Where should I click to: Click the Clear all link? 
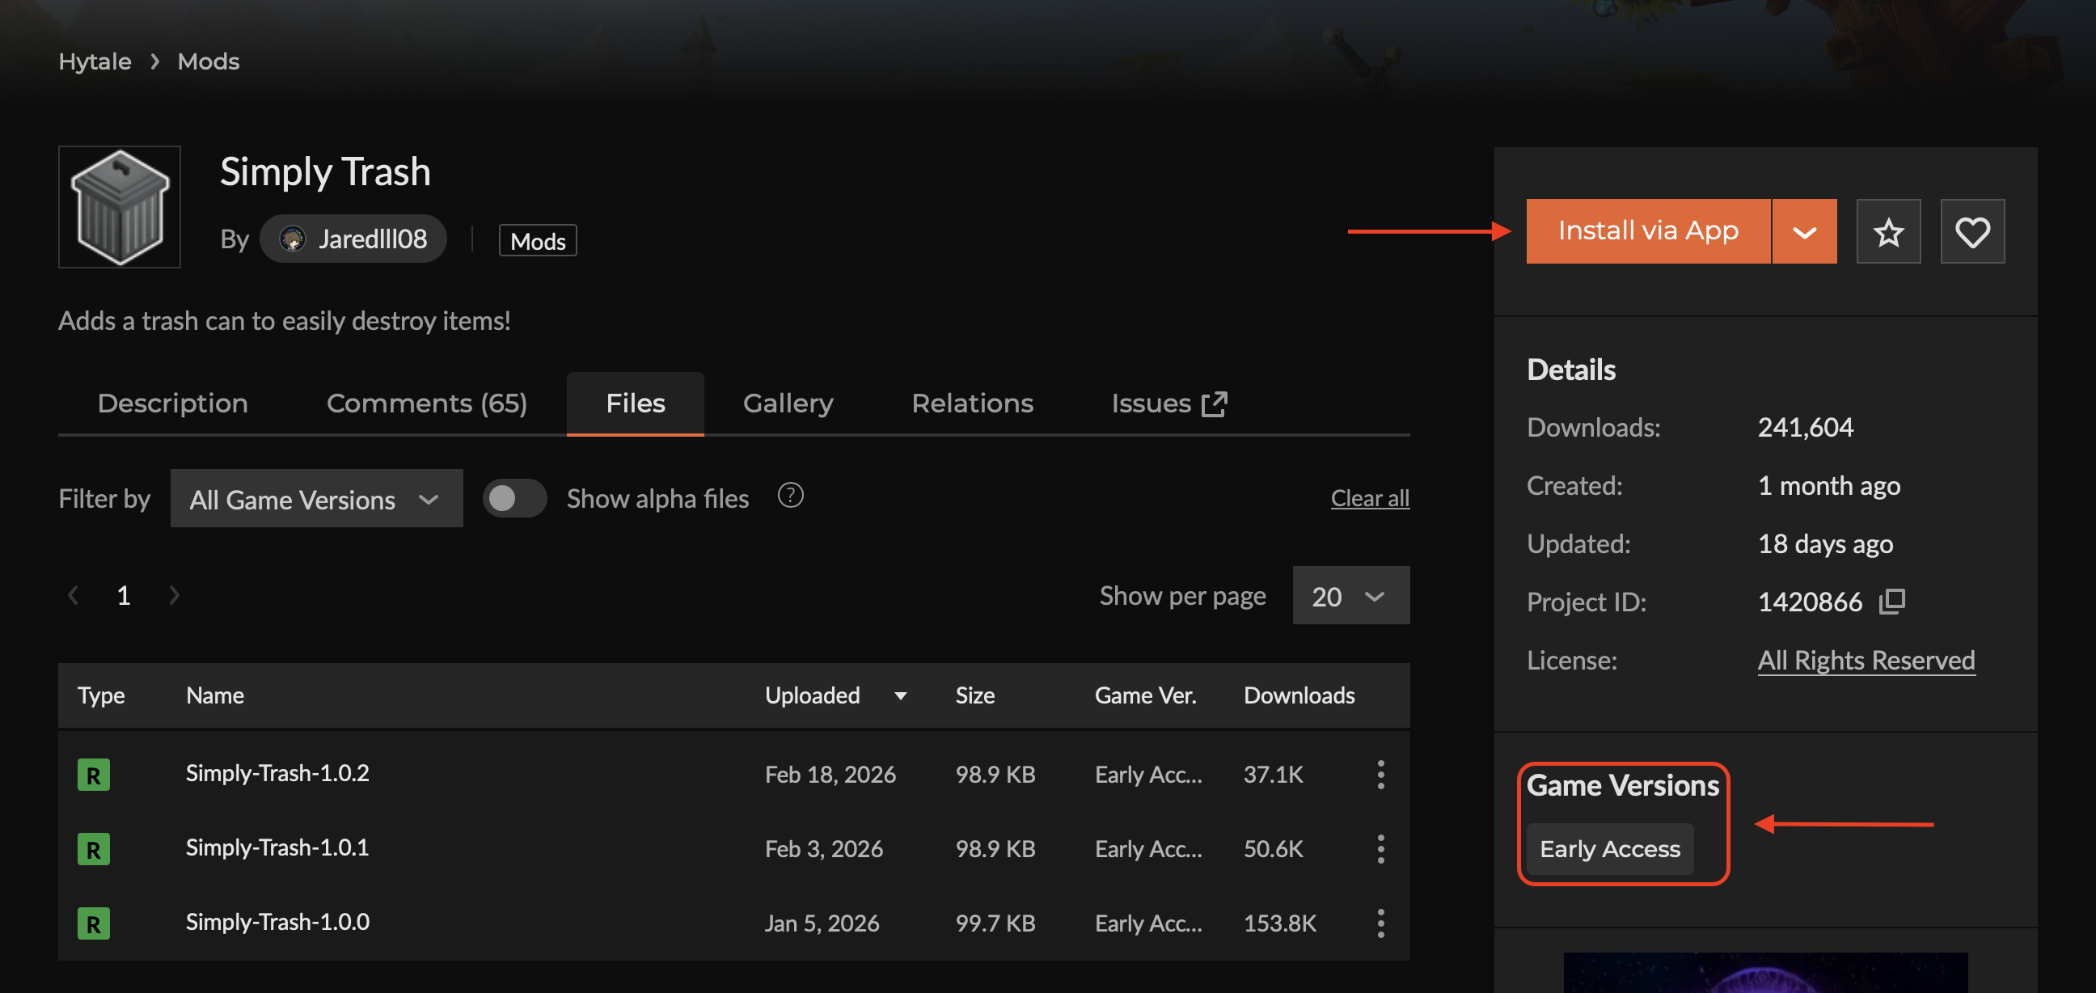[1369, 498]
